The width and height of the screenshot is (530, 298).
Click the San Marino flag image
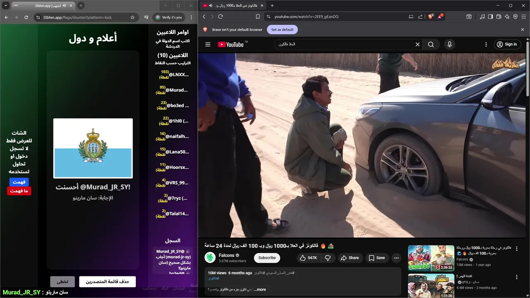pyautogui.click(x=93, y=148)
